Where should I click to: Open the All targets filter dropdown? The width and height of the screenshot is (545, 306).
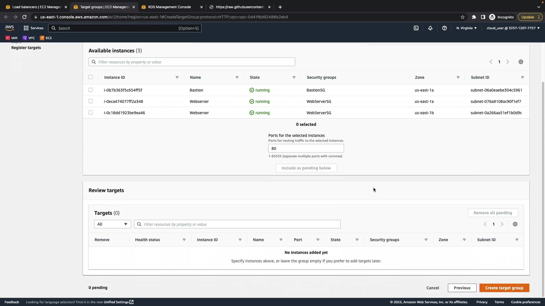coord(112,224)
